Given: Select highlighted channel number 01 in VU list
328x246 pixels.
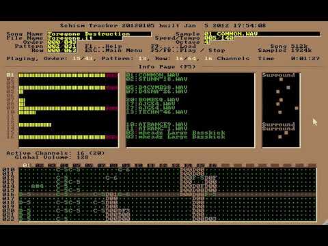Looking at the screenshot, I should 10,75.
